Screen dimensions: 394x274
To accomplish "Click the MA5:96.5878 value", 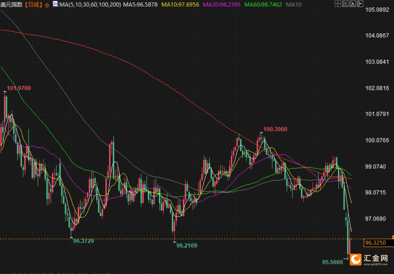I will pyautogui.click(x=140, y=4).
